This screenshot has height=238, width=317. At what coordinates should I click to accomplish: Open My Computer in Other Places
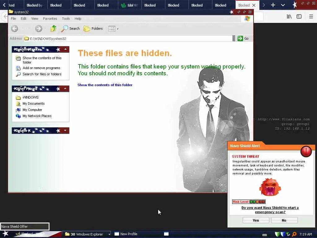coord(32,110)
